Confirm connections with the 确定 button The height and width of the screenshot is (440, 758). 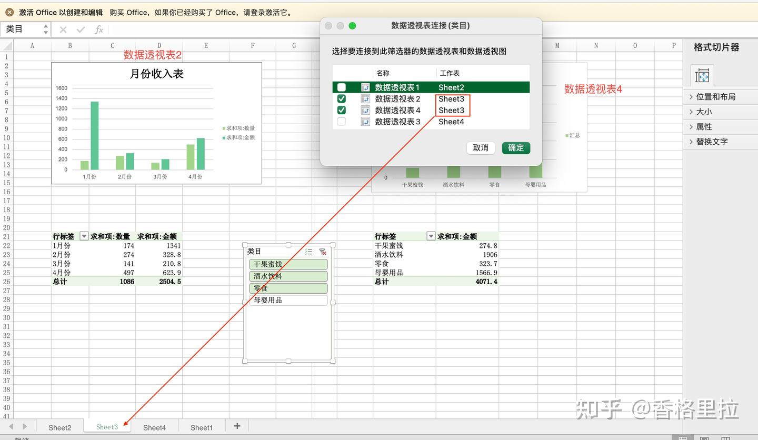click(x=516, y=148)
